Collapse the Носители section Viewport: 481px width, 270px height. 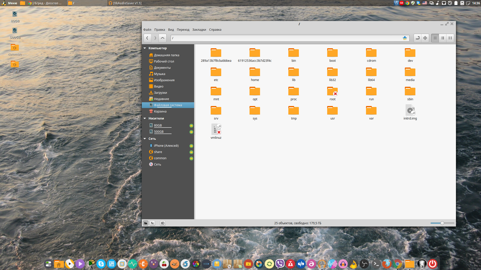click(x=145, y=118)
